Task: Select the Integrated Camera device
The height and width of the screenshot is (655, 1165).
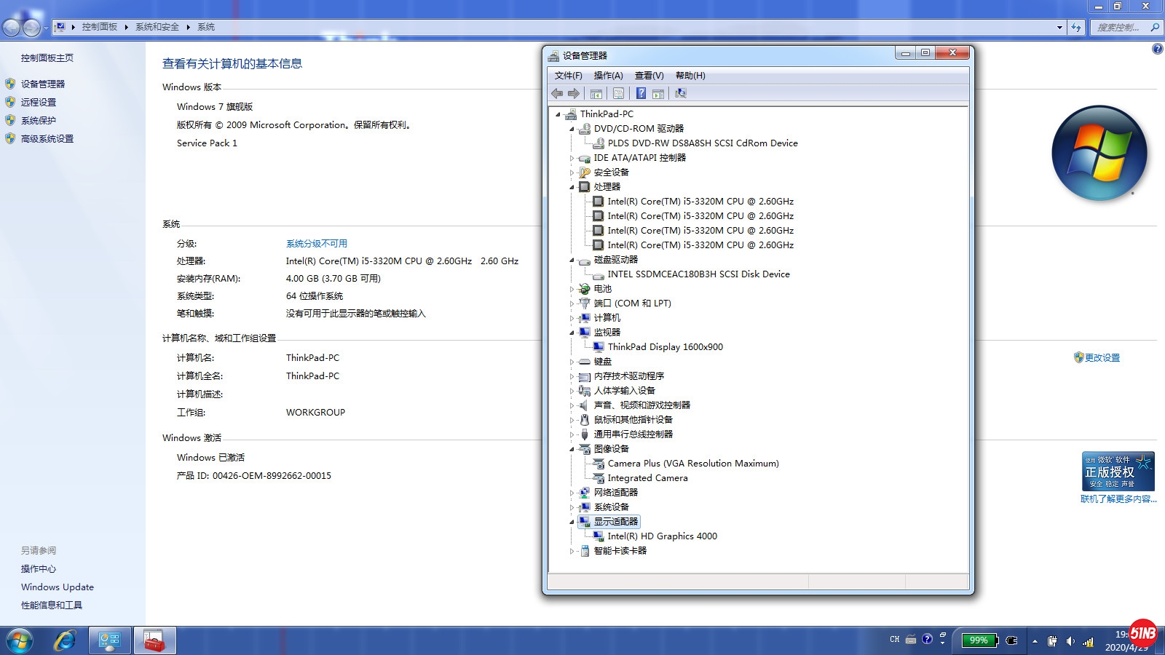Action: coord(647,478)
